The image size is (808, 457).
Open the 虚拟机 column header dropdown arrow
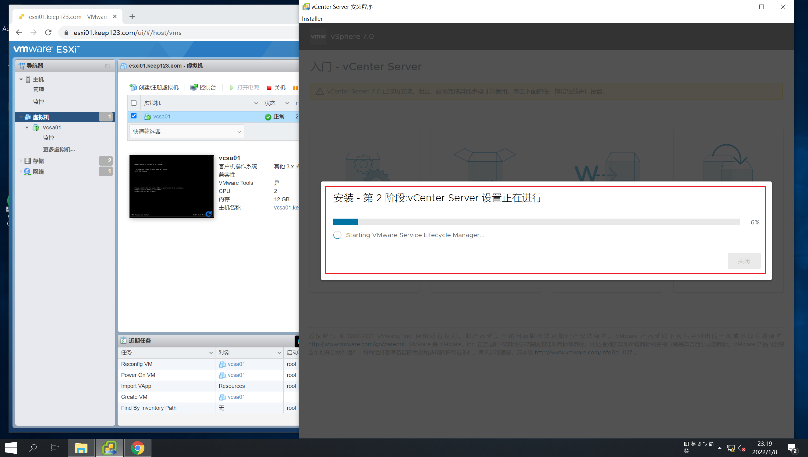pos(256,103)
